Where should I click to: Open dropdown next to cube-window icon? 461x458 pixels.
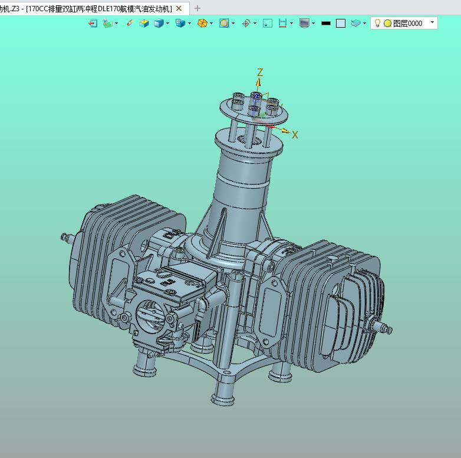pos(190,23)
